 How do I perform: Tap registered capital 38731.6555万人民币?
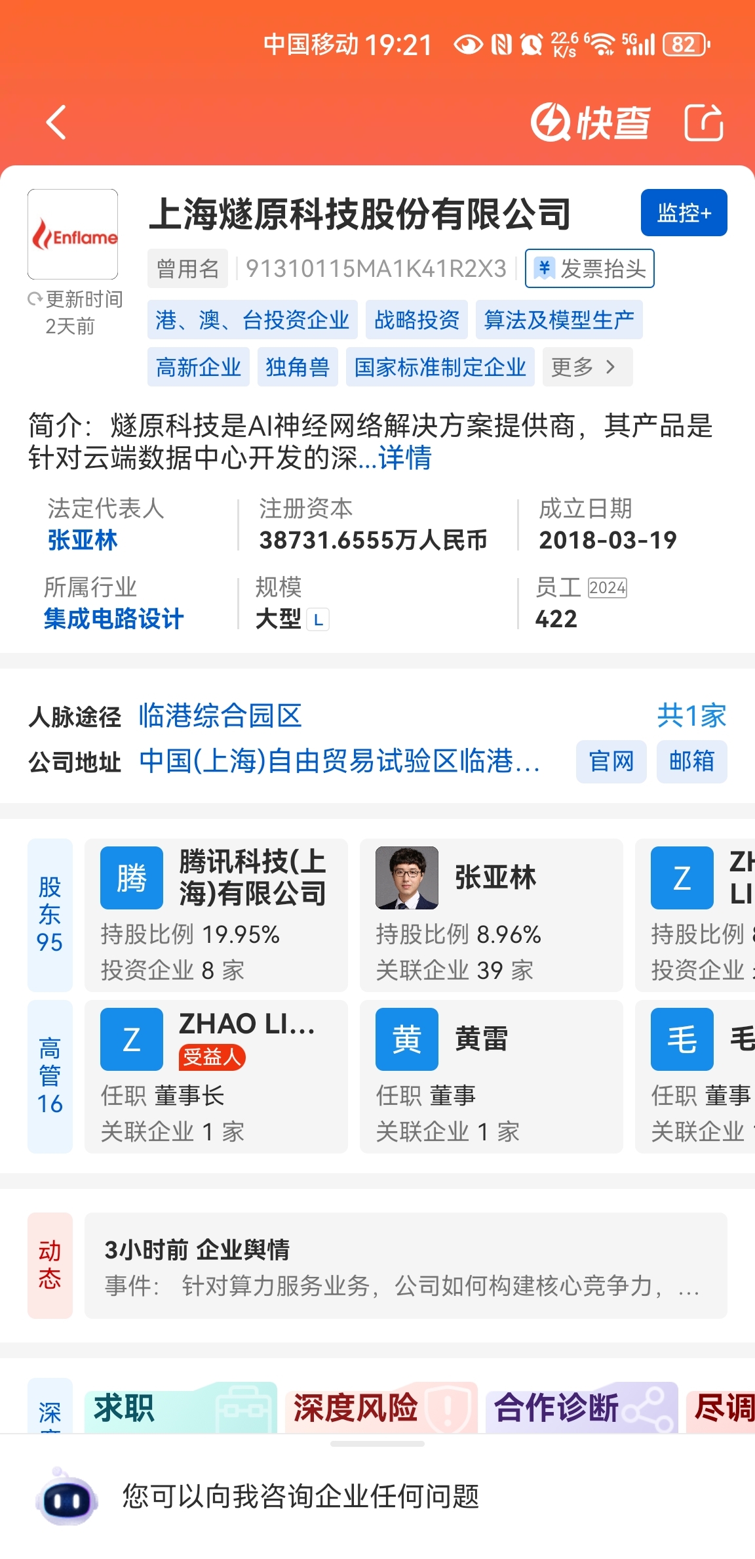coord(374,540)
